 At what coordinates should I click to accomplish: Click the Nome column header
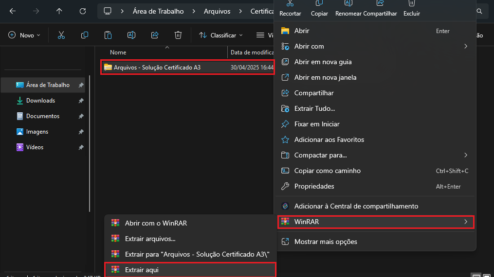(x=118, y=52)
